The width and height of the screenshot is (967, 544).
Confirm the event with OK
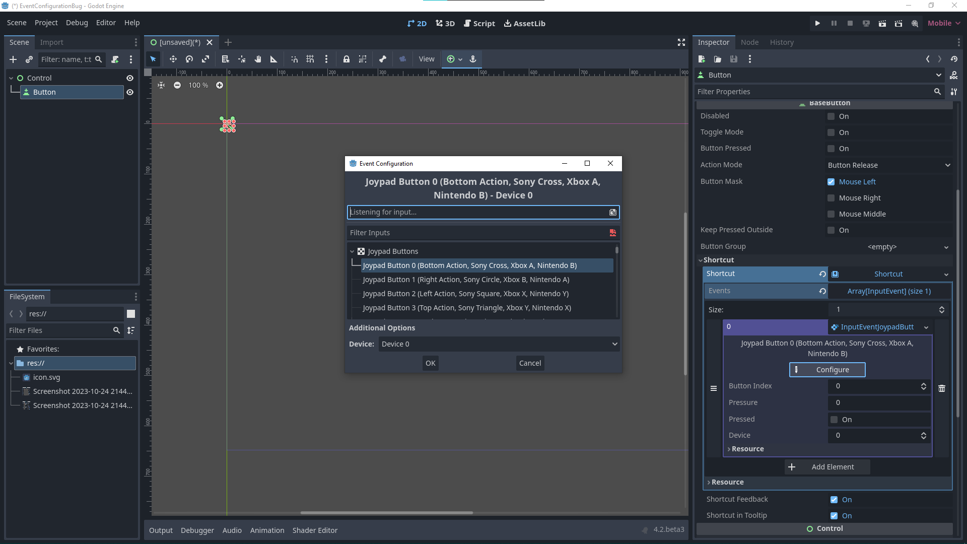pos(430,363)
